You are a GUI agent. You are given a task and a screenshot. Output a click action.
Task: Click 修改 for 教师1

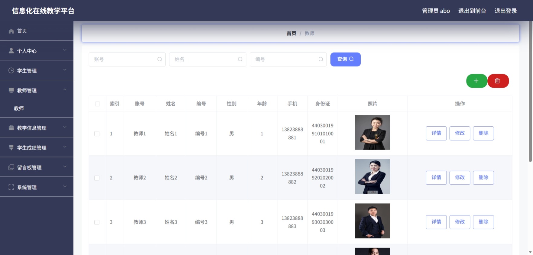click(460, 133)
